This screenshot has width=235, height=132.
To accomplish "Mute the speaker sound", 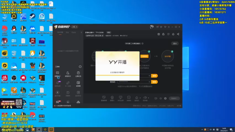I will [145, 99].
